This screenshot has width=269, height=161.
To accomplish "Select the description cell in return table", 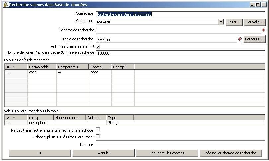I will click(40, 123).
